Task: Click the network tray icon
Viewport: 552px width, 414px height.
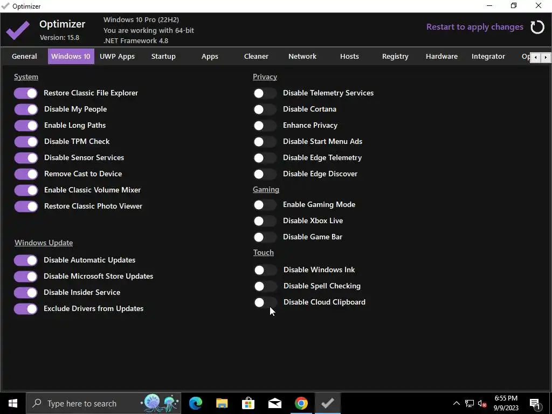Action: [470, 403]
